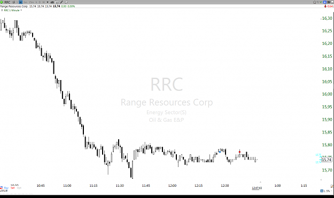Expand the RRC 1 Minute dropdown
This screenshot has width=334, height=198.
pyautogui.click(x=21, y=10)
